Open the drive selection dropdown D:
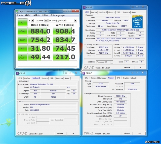Screen dimensions: 161x144 click(x=63, y=21)
